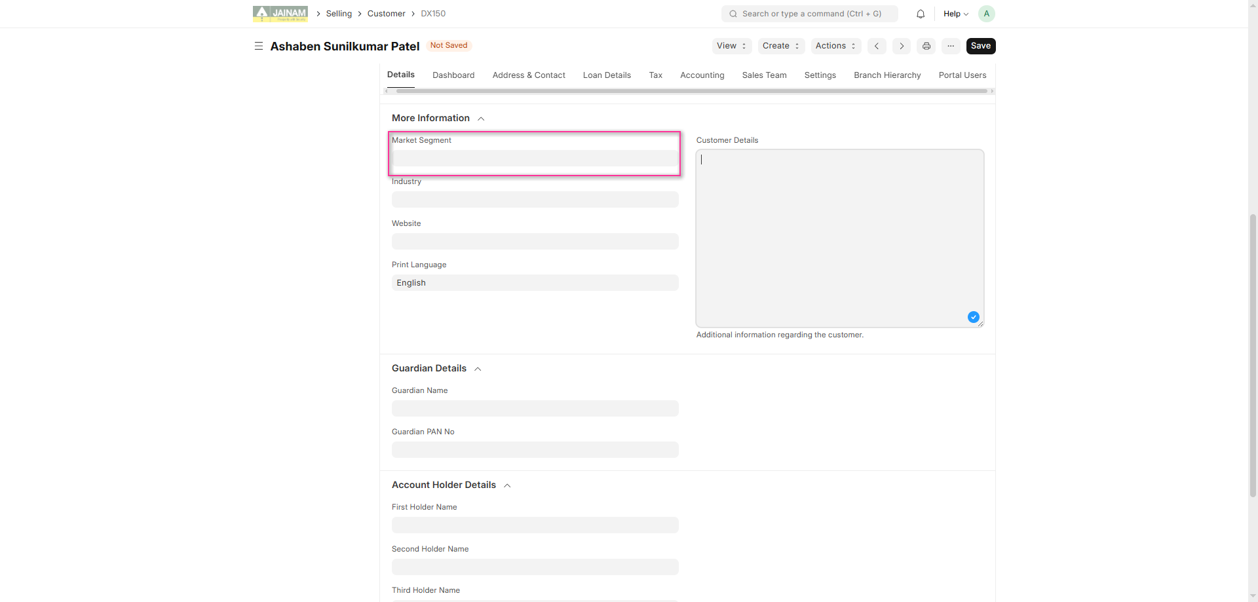Click the print icon
Screen dimensions: 1258x602
click(926, 46)
